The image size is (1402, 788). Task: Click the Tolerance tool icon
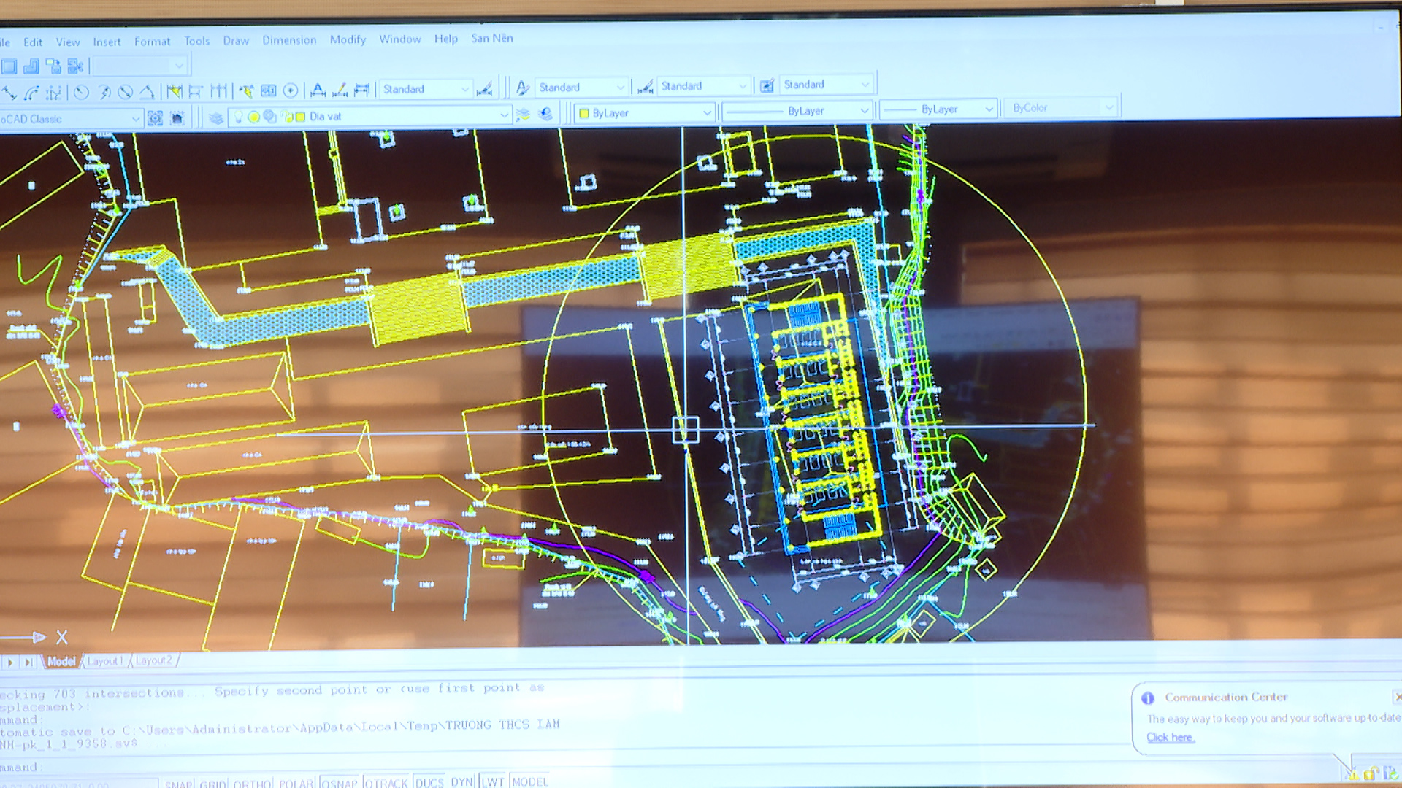click(x=269, y=90)
